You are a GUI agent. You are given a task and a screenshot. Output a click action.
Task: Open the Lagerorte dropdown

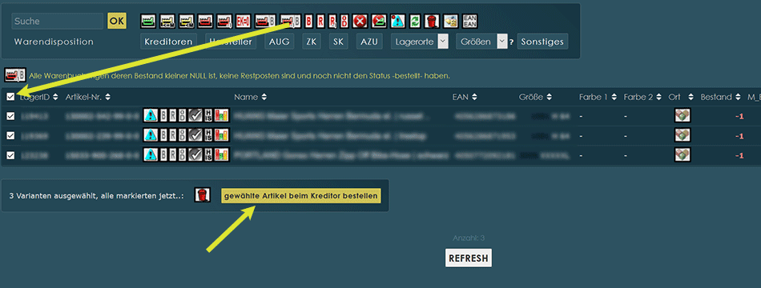pyautogui.click(x=419, y=42)
